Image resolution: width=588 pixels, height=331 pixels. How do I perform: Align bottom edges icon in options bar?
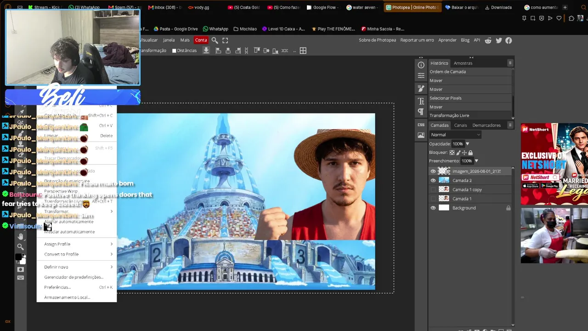click(x=275, y=51)
